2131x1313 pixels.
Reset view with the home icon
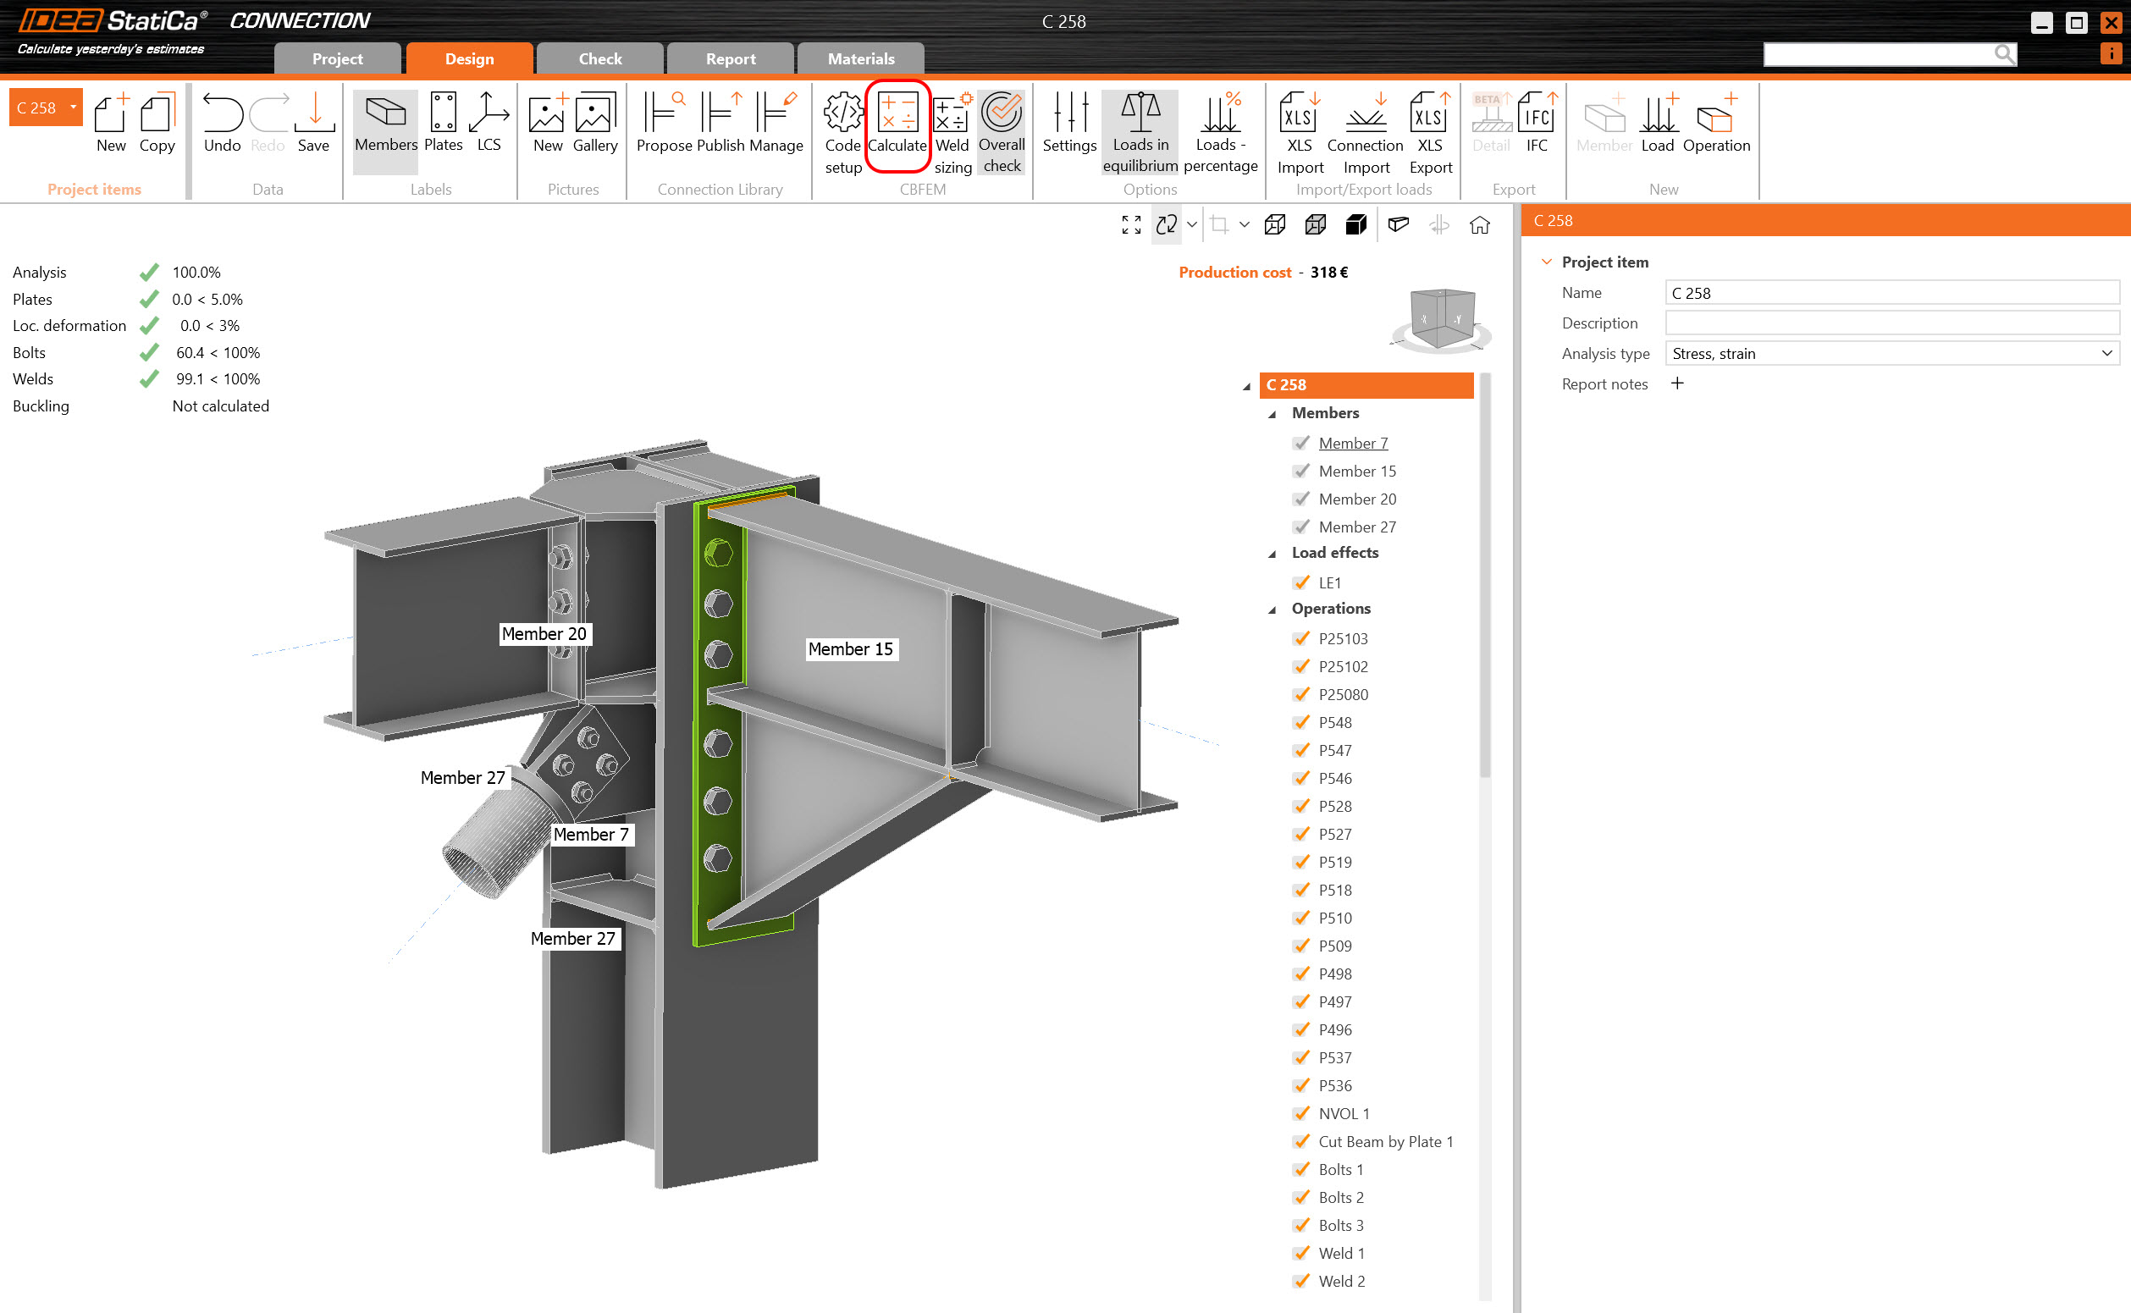(1480, 226)
